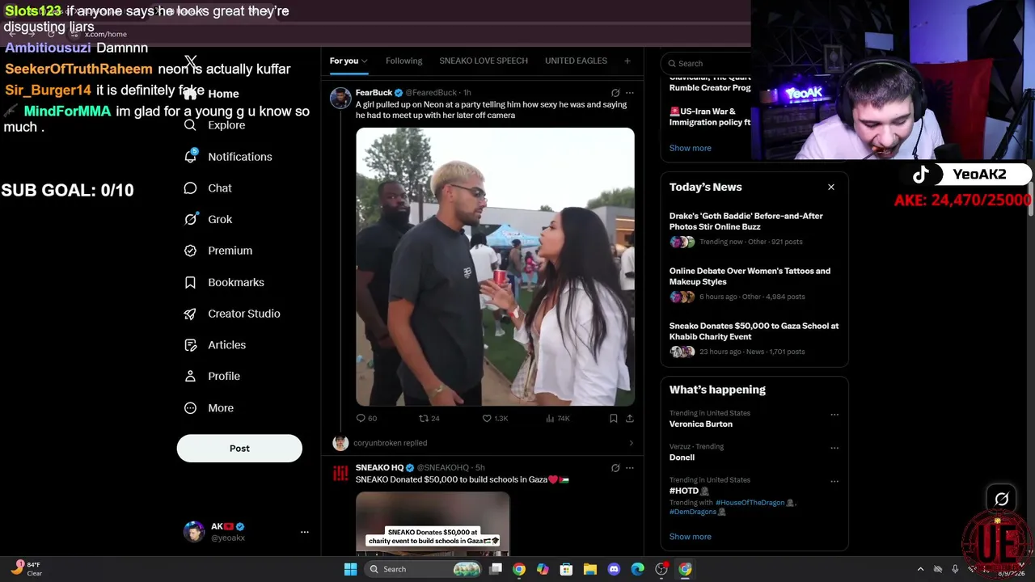
Task: Expand the coryunbroken replied chevron
Action: tap(631, 443)
